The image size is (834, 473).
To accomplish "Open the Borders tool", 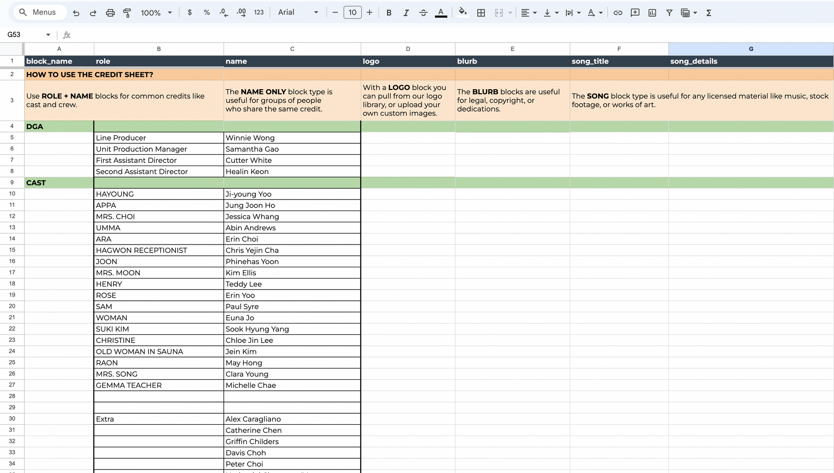I will 481,13.
